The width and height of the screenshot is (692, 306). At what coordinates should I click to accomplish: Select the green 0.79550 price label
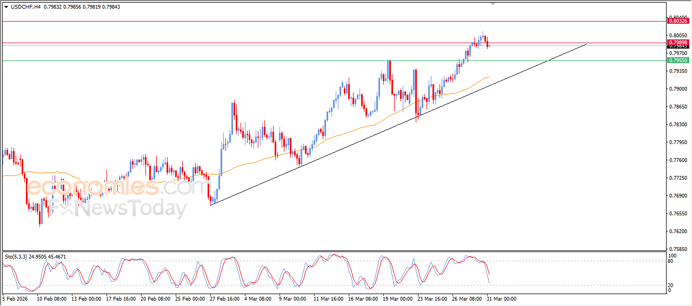click(x=678, y=60)
